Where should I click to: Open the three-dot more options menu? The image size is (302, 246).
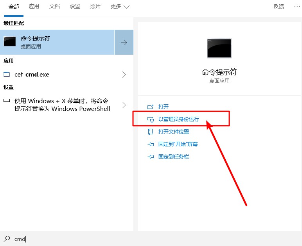click(x=292, y=6)
